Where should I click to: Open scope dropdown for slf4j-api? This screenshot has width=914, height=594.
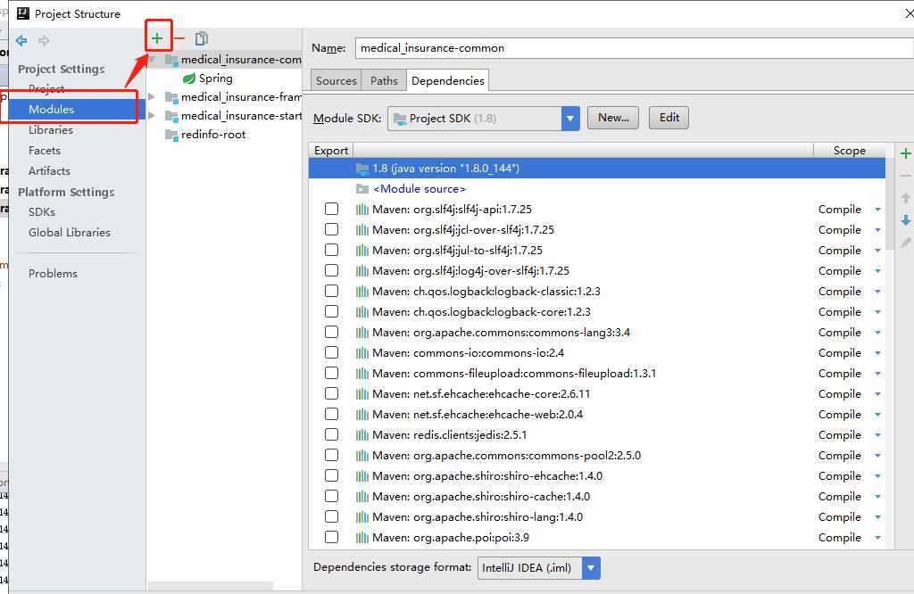(x=877, y=210)
